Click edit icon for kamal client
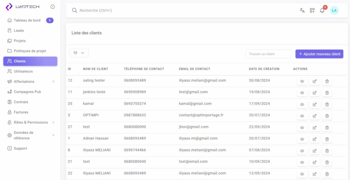The width and height of the screenshot is (350, 180). point(314,104)
